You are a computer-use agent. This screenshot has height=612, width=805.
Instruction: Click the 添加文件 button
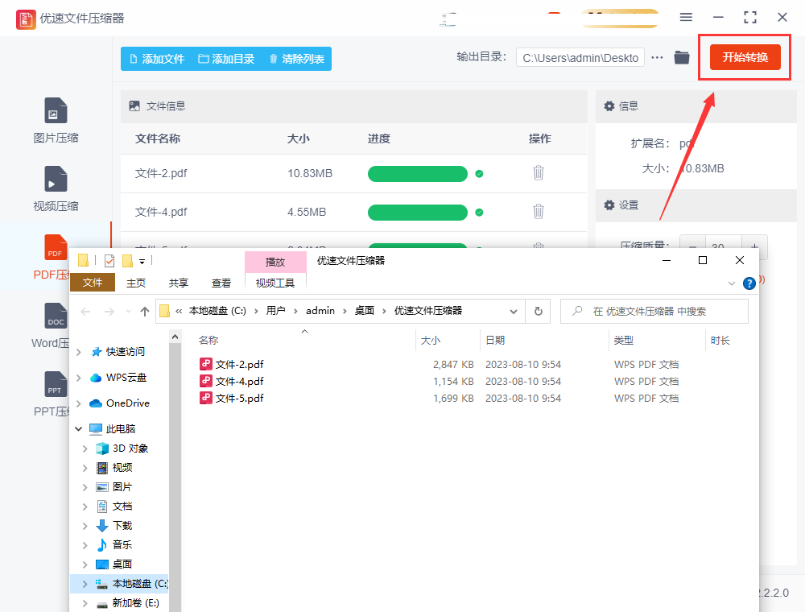click(157, 59)
